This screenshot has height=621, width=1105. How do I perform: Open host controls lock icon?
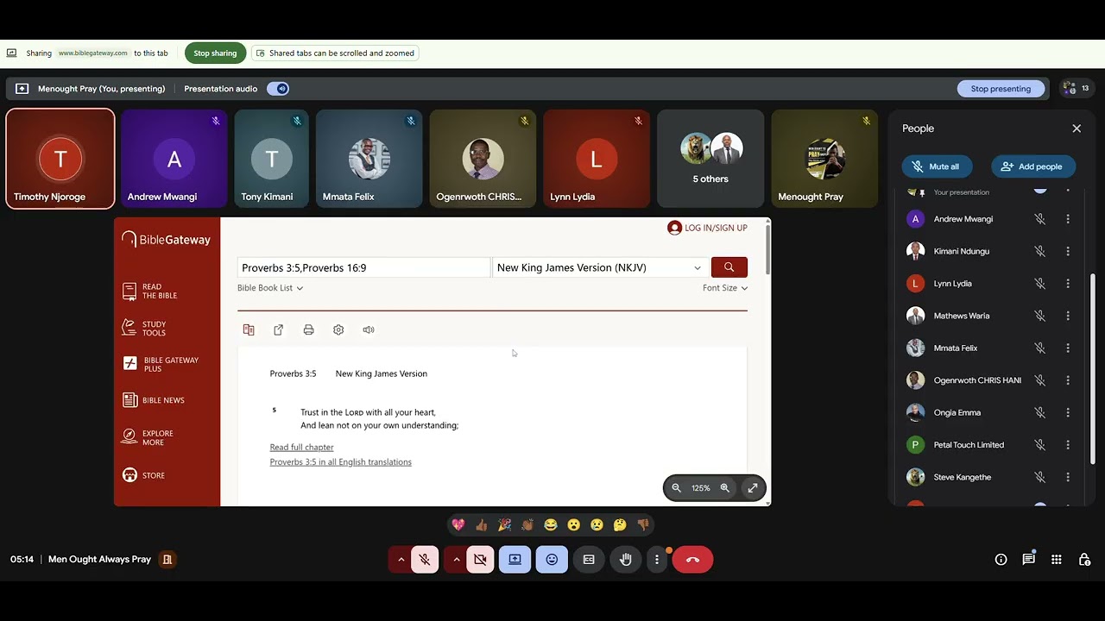1084,560
